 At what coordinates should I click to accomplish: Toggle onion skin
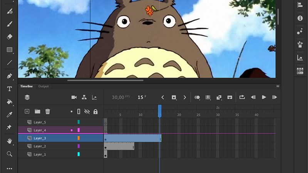[x=197, y=97]
